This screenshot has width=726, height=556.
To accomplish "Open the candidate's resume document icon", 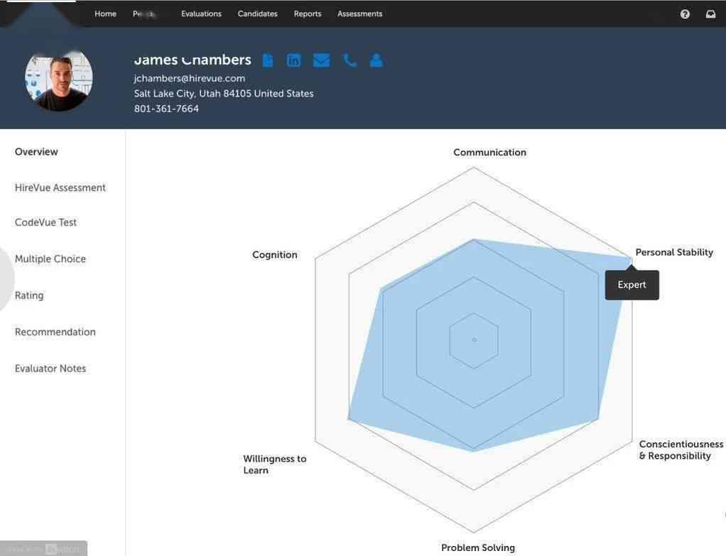I will click(268, 60).
